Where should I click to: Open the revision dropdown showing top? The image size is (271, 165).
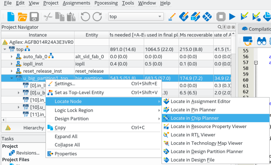pyautogui.click(x=136, y=17)
